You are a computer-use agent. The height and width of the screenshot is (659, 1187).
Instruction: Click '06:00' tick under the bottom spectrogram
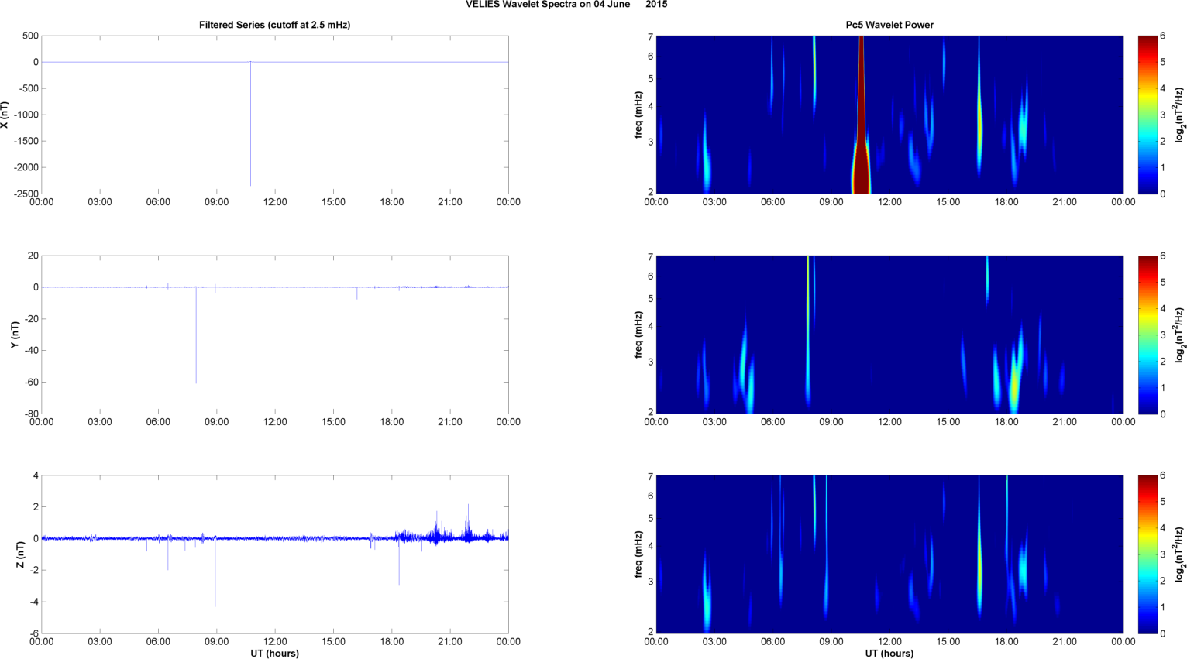pyautogui.click(x=773, y=641)
